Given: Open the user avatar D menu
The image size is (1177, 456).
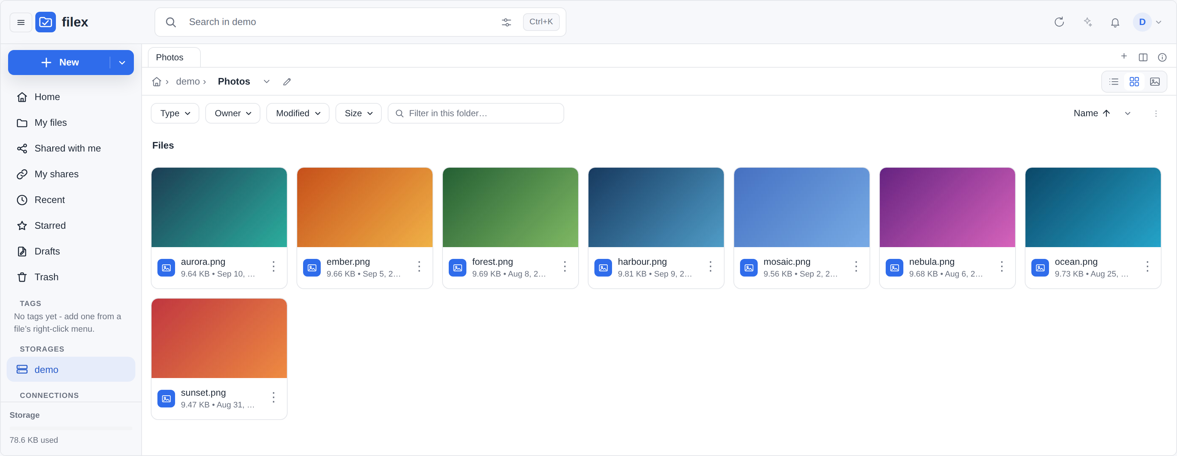Looking at the screenshot, I should pyautogui.click(x=1147, y=22).
